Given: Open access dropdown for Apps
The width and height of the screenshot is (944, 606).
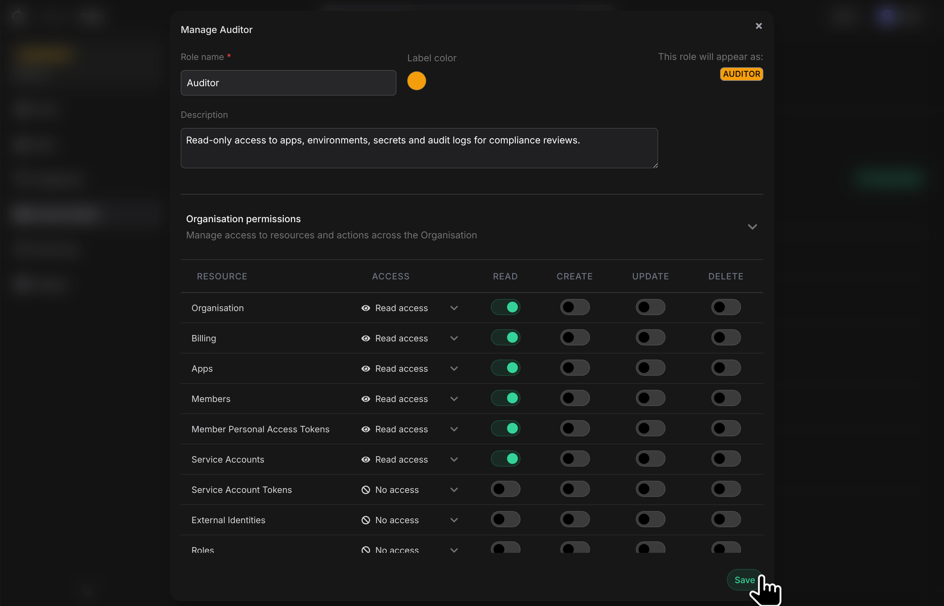Looking at the screenshot, I should (x=454, y=369).
